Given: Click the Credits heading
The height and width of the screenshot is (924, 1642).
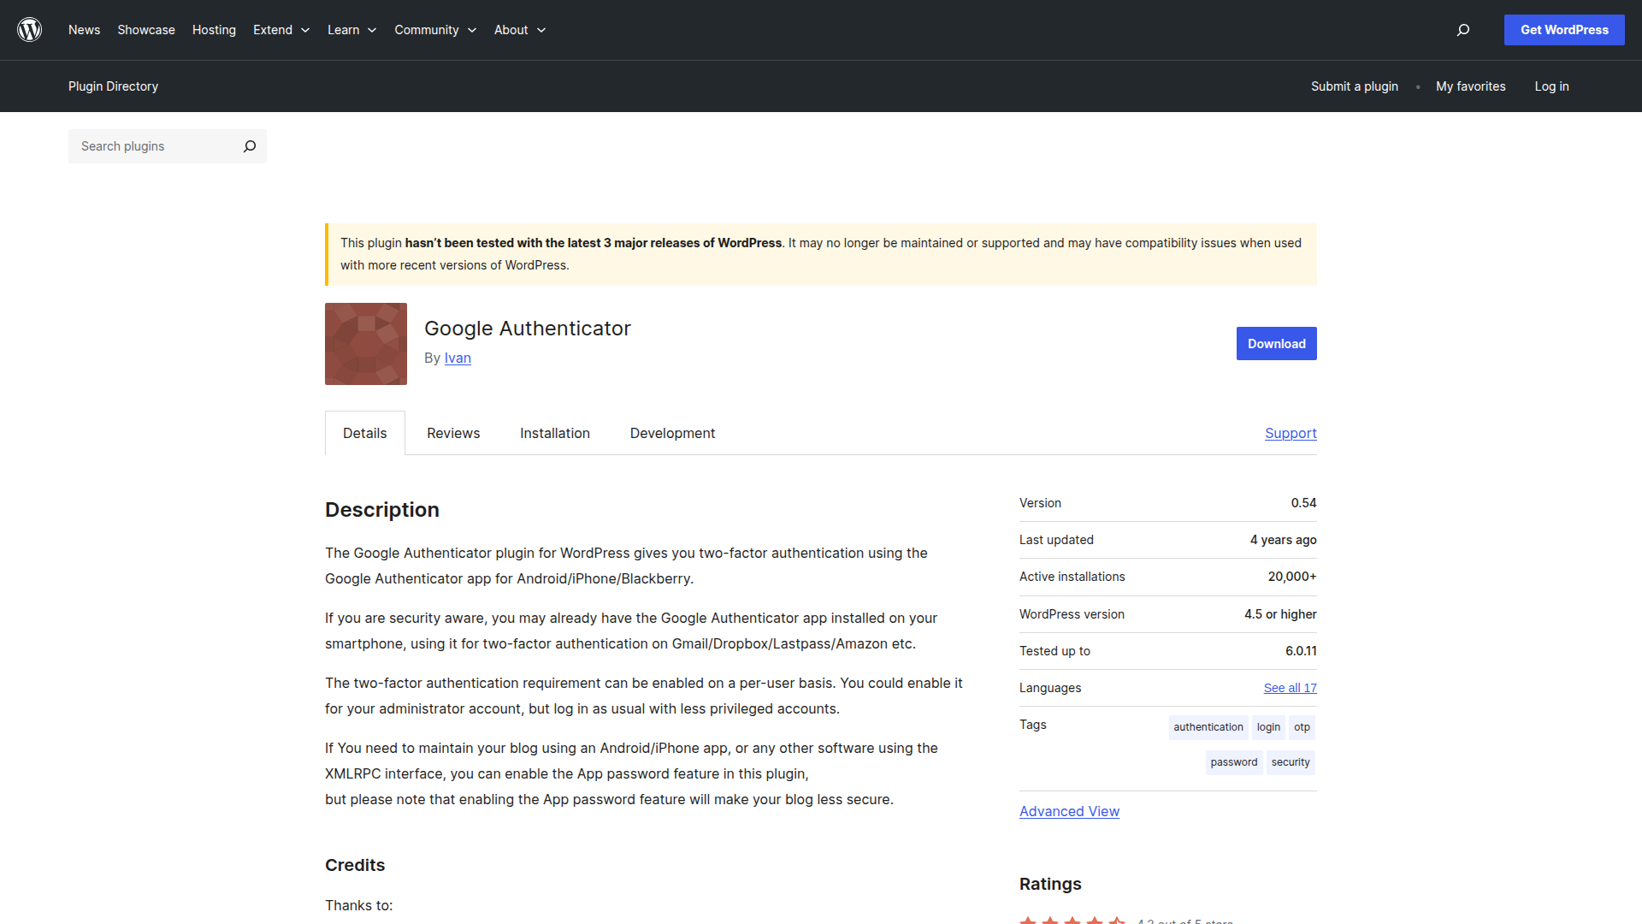Looking at the screenshot, I should pos(355,865).
